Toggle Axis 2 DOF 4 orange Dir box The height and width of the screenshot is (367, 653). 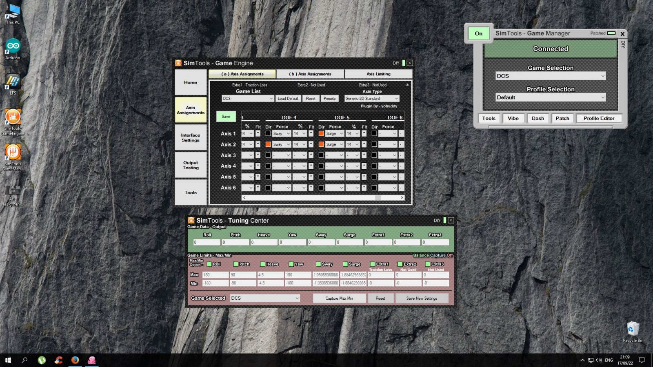[268, 144]
